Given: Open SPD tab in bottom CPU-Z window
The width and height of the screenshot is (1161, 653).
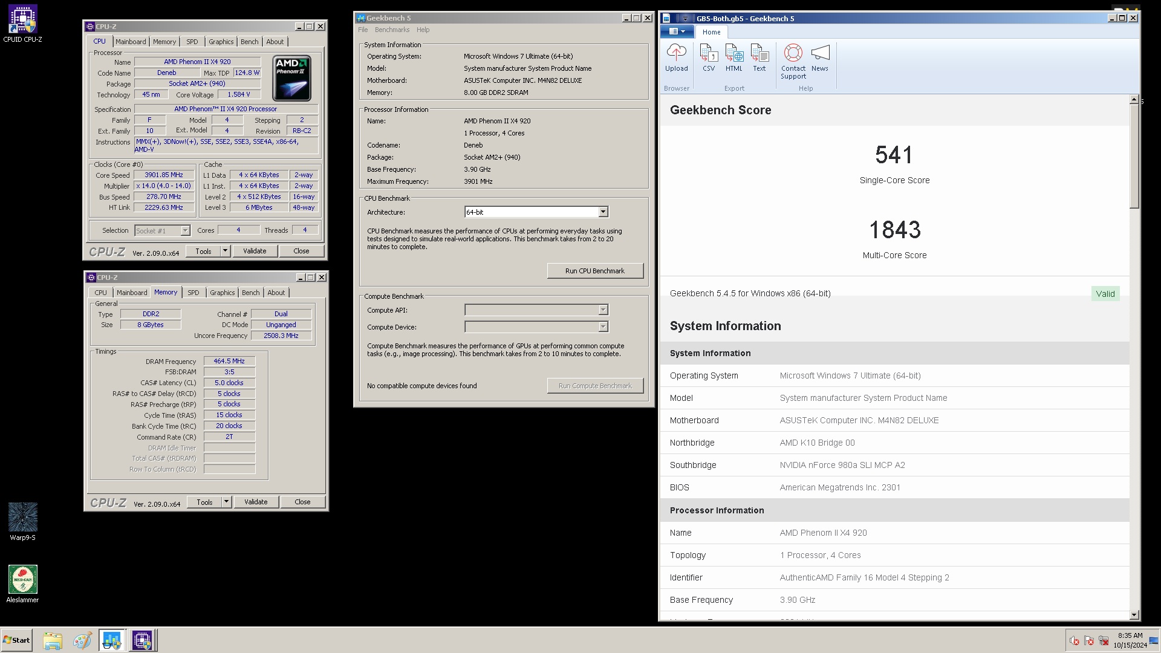Looking at the screenshot, I should pyautogui.click(x=193, y=293).
